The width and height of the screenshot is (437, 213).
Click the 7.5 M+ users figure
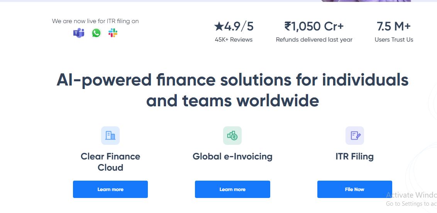[394, 27]
